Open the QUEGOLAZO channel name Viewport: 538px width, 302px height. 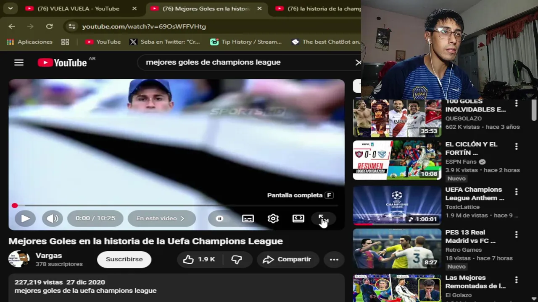[x=463, y=119]
